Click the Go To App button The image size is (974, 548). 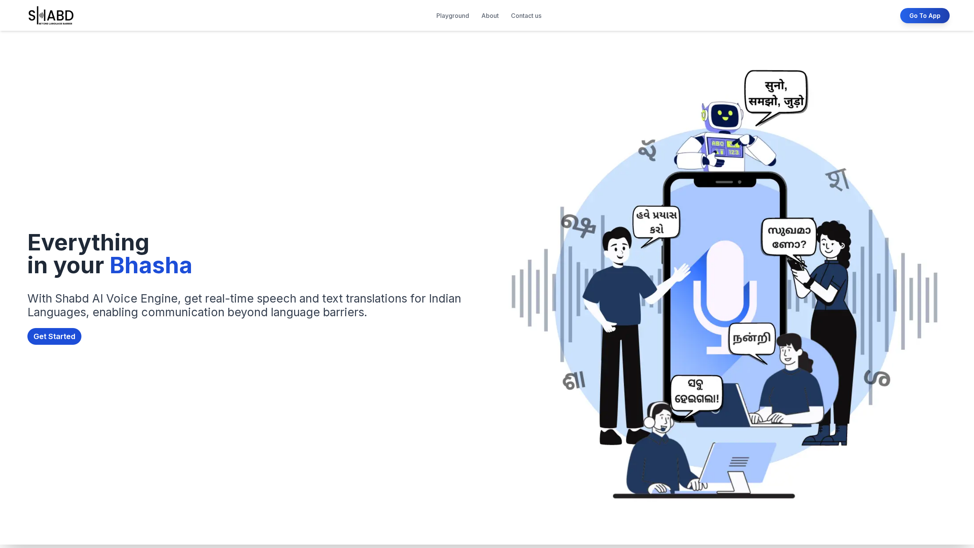point(925,16)
